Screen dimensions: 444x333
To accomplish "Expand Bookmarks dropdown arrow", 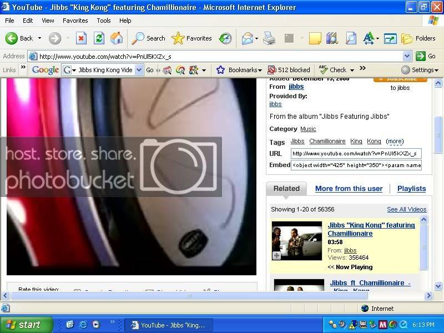I will point(260,70).
